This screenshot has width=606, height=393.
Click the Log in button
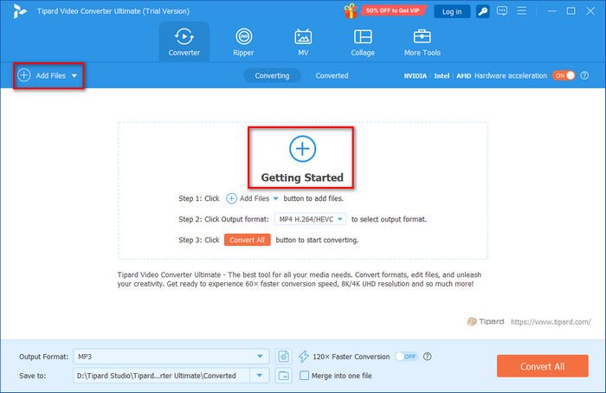tap(452, 11)
